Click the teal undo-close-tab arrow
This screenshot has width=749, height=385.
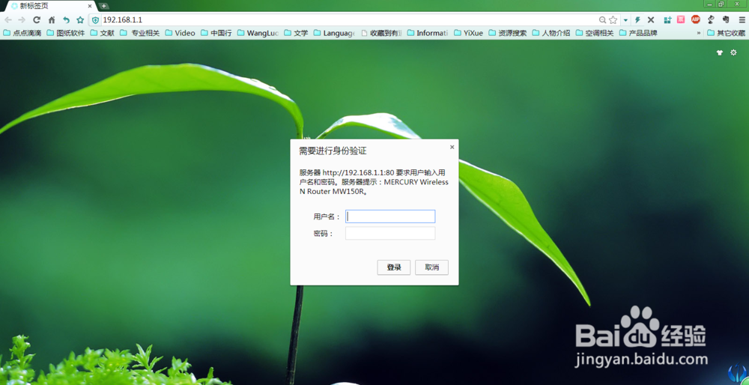tap(67, 20)
